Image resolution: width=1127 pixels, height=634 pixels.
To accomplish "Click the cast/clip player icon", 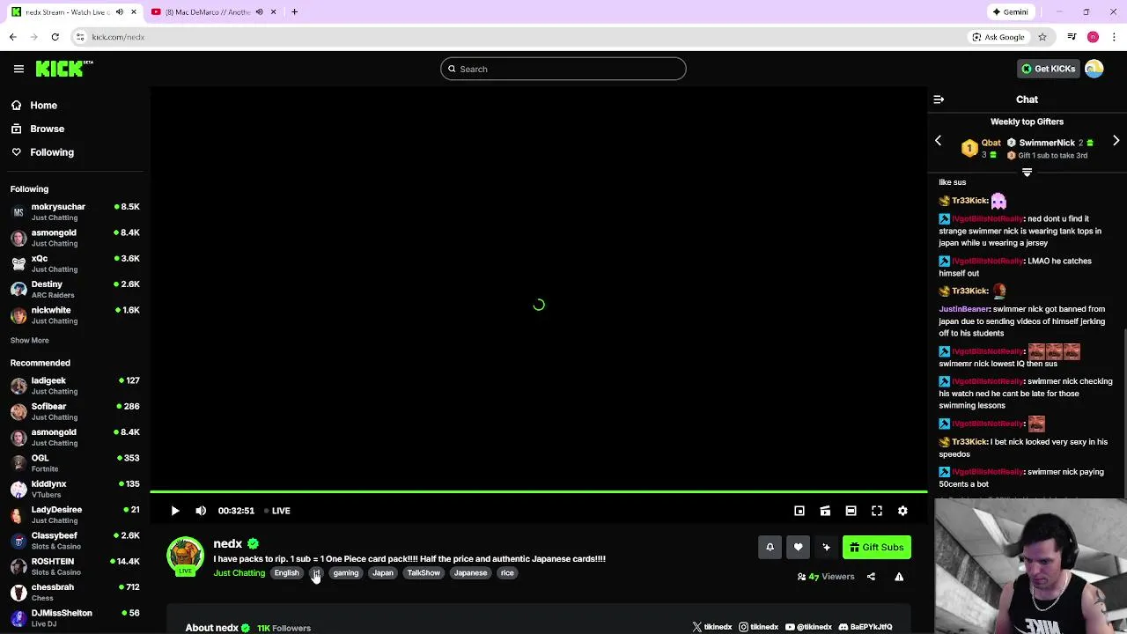I will coord(825,511).
